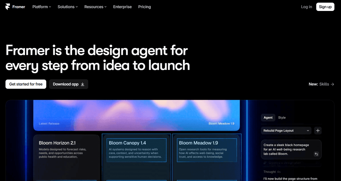Click the Log in link

tap(306, 7)
